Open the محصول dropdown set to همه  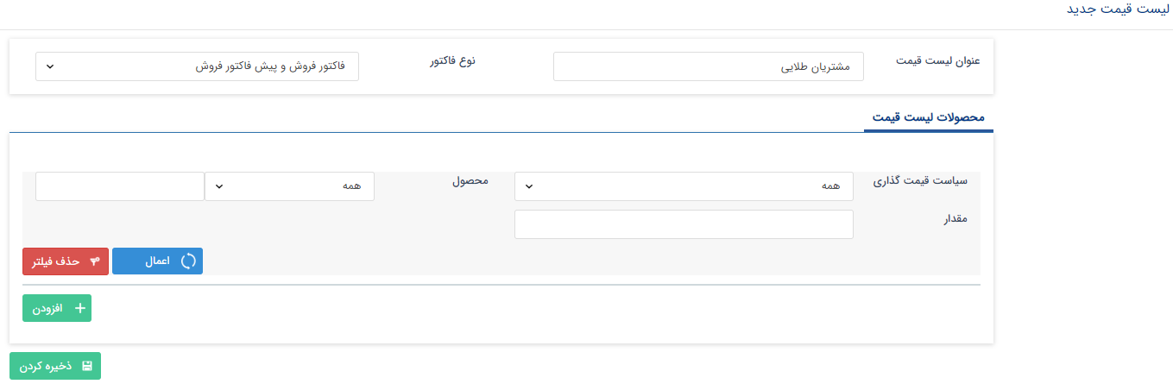[x=289, y=186]
